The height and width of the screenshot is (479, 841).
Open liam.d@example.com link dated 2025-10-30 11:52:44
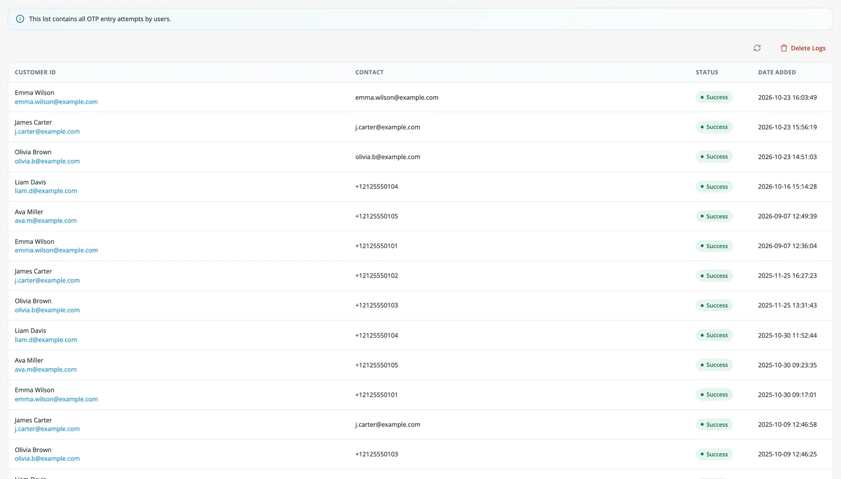[x=46, y=340]
